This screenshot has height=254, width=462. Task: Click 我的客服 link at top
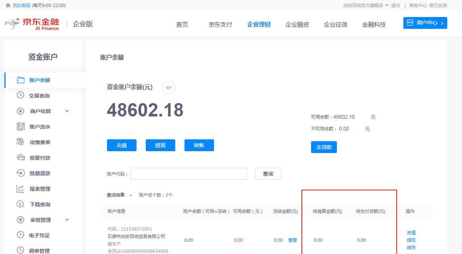[x=21, y=5]
